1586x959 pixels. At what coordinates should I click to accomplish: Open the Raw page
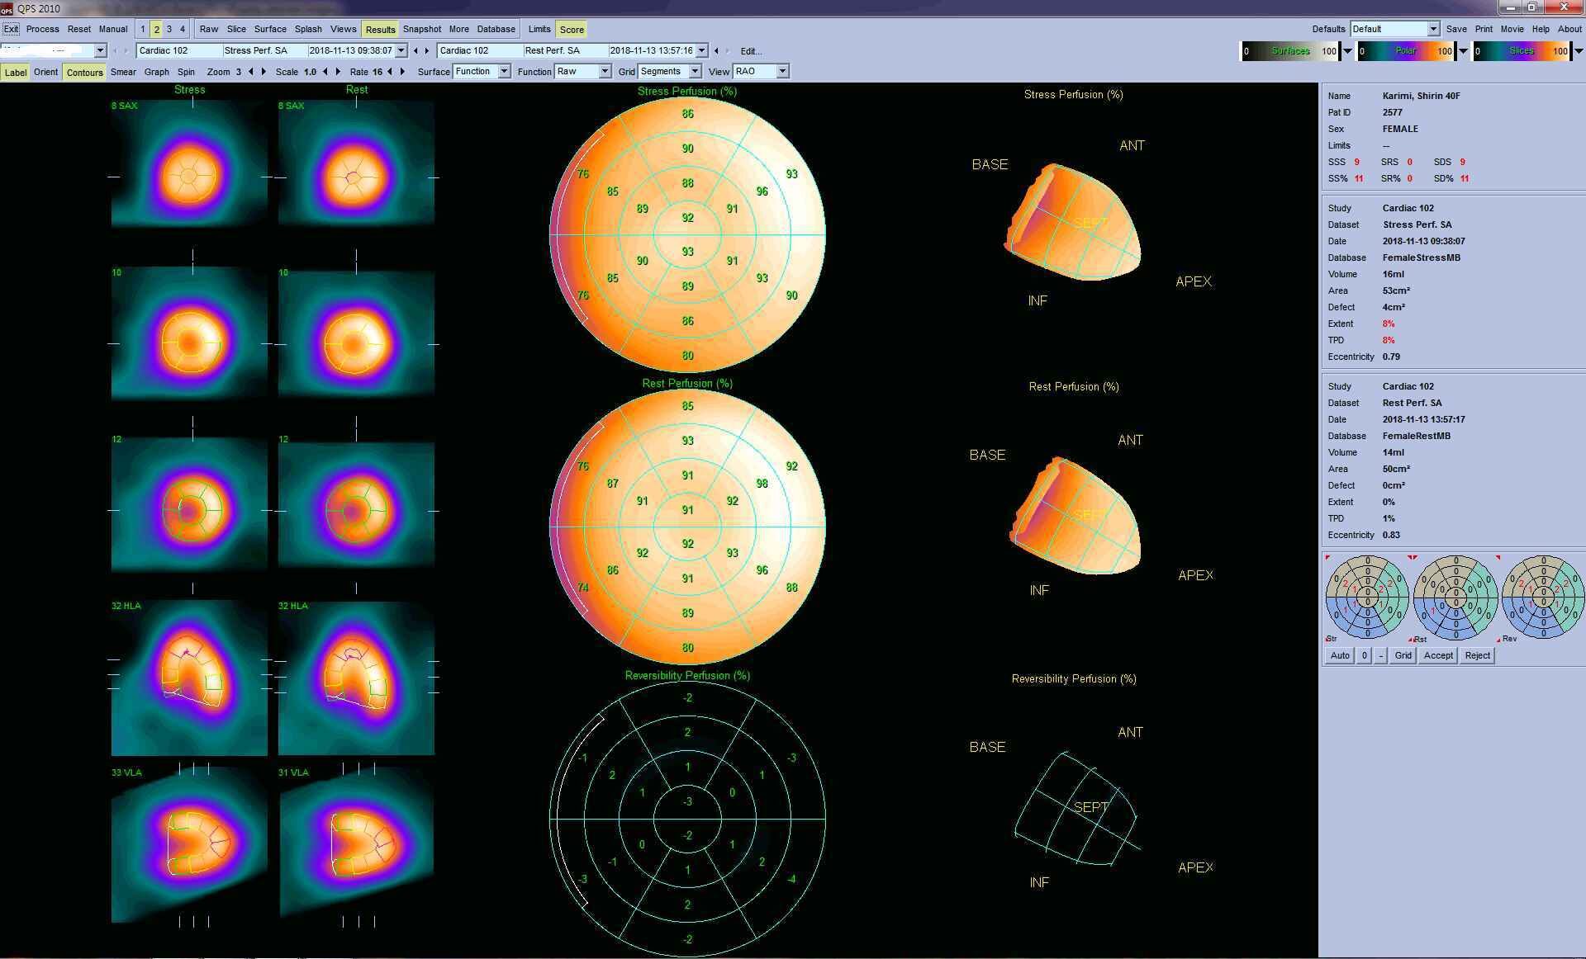coord(209,30)
